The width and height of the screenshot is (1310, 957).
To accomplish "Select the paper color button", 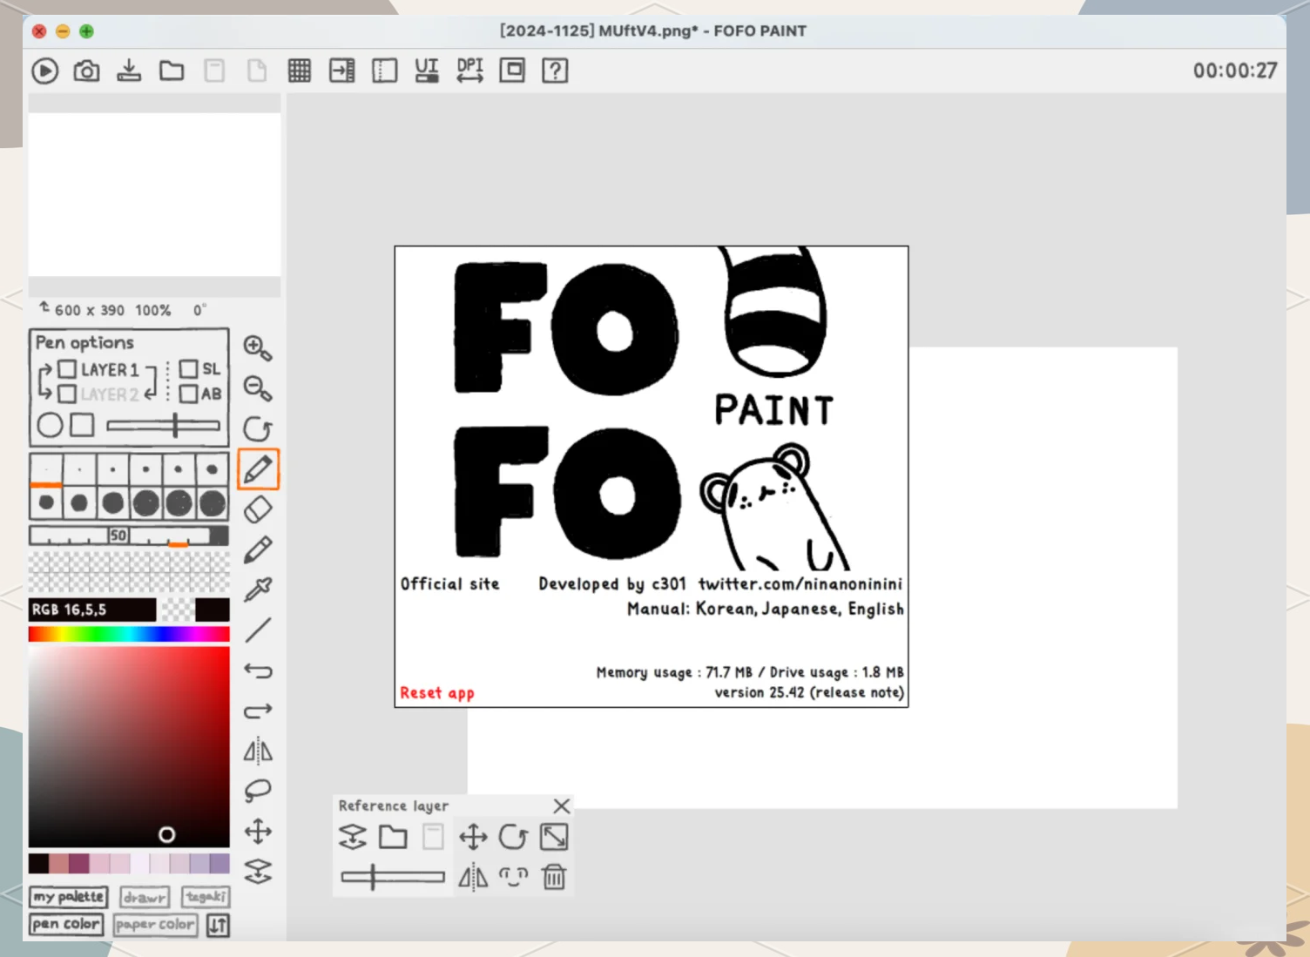I will (155, 925).
